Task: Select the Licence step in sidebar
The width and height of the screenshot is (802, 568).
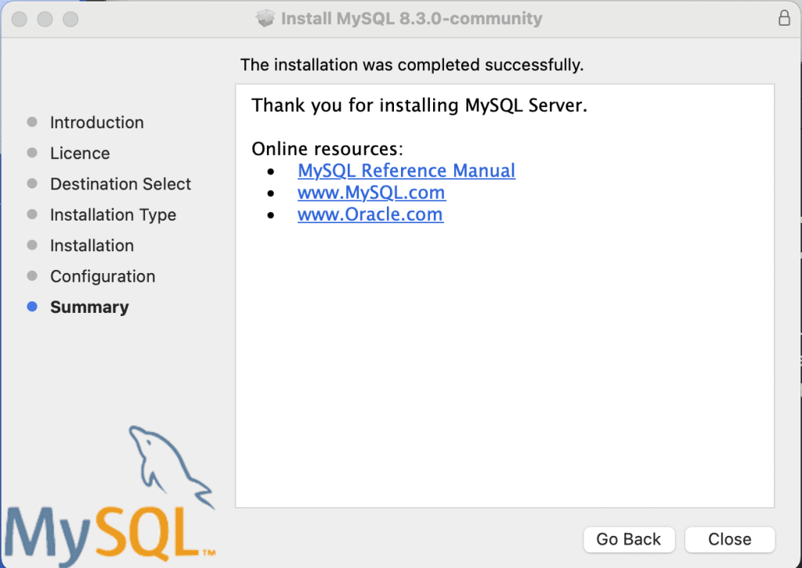Action: coord(80,153)
